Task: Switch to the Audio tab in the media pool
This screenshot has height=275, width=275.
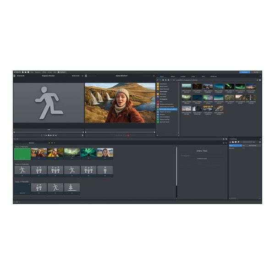Action: [x=193, y=77]
